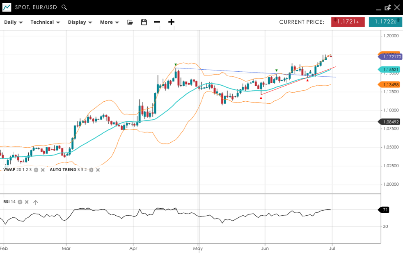Remove the AUTO TREND indicator
Viewport: 403px width, 253px height.
[x=98, y=170]
